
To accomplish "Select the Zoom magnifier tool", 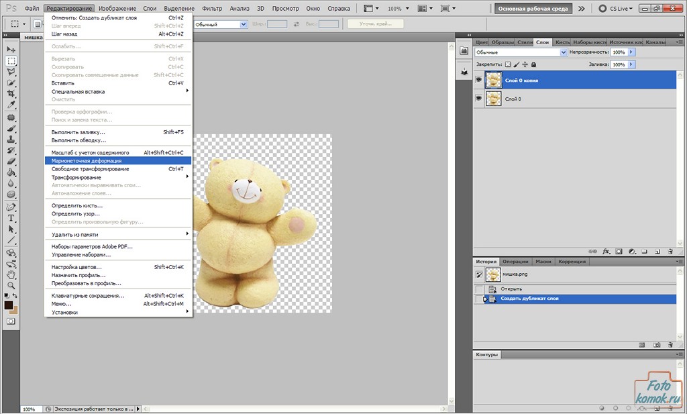I will (x=11, y=285).
